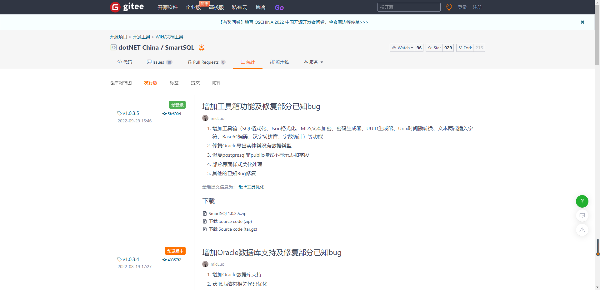This screenshot has width=600, height=290.
Task: Click the page vertical scrollbar thumb
Action: point(597,34)
